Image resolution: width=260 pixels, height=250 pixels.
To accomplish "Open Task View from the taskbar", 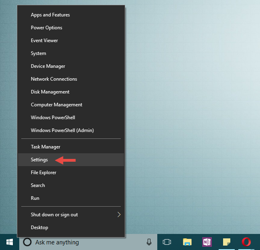I will [x=167, y=242].
